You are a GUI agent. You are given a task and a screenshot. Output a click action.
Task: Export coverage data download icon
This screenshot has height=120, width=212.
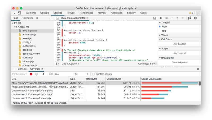point(43,74)
